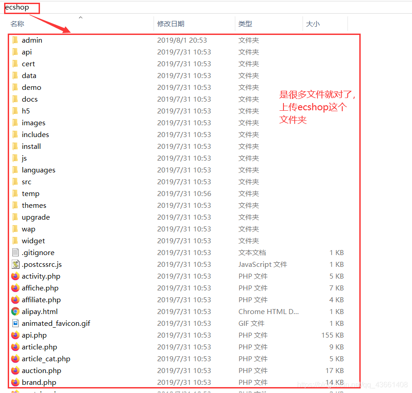Viewport: 412px width, 393px height.
Task: Click the cert folder icon
Action: pos(15,64)
